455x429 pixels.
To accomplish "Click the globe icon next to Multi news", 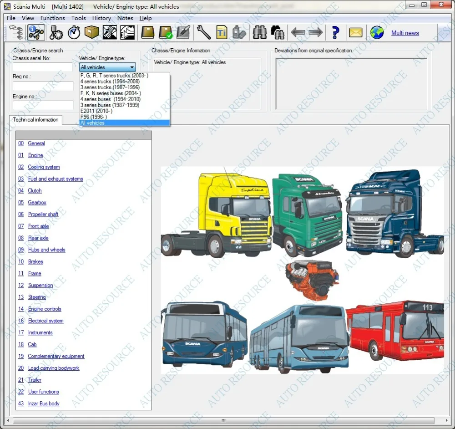I will tap(377, 32).
